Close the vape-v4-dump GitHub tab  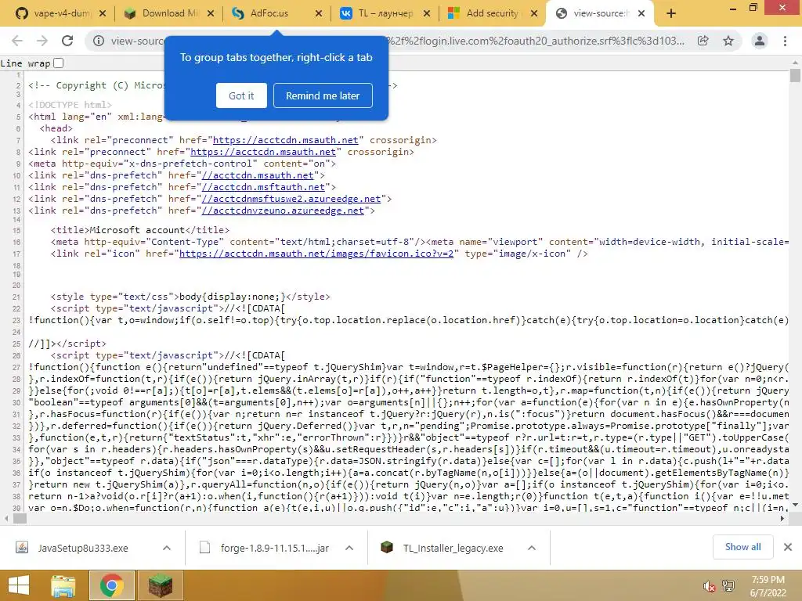pyautogui.click(x=103, y=14)
